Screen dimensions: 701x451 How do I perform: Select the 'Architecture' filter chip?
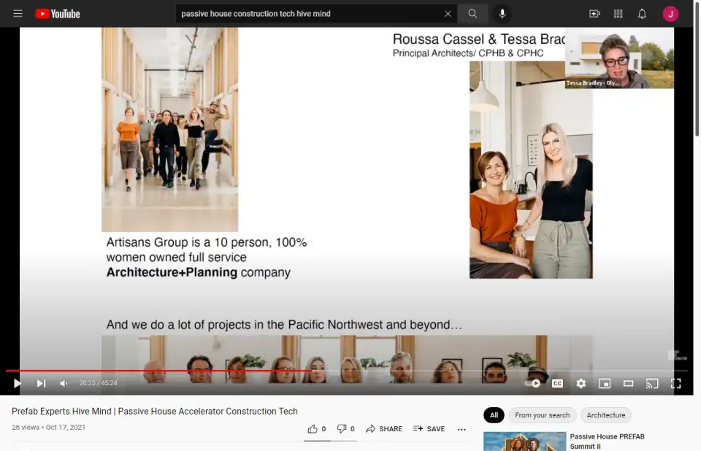pyautogui.click(x=606, y=415)
